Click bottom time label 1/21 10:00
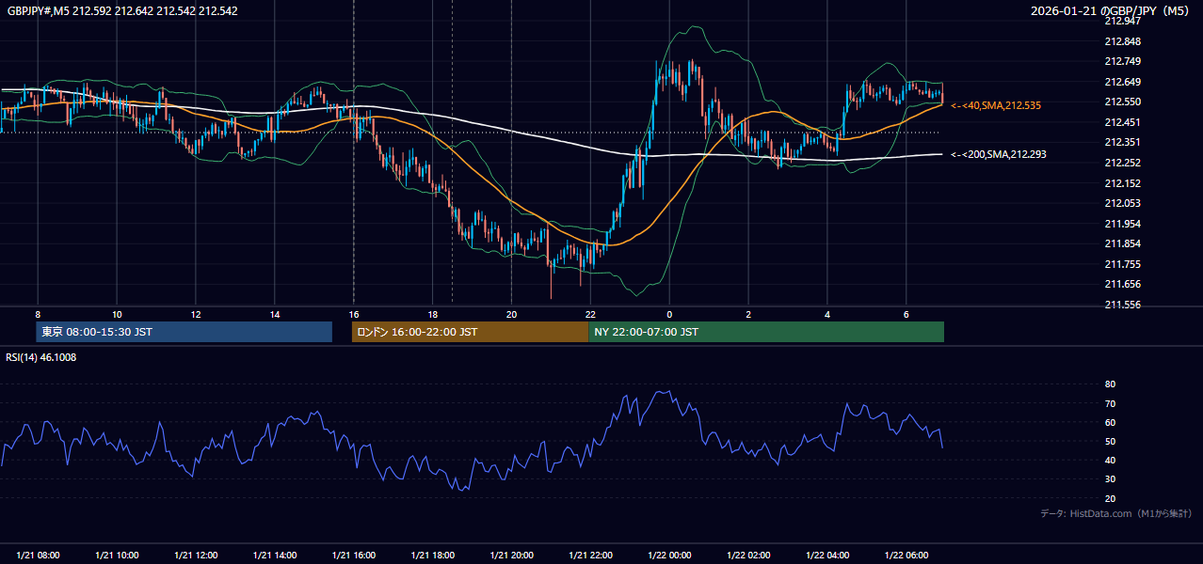1203x564 pixels. pos(117,555)
